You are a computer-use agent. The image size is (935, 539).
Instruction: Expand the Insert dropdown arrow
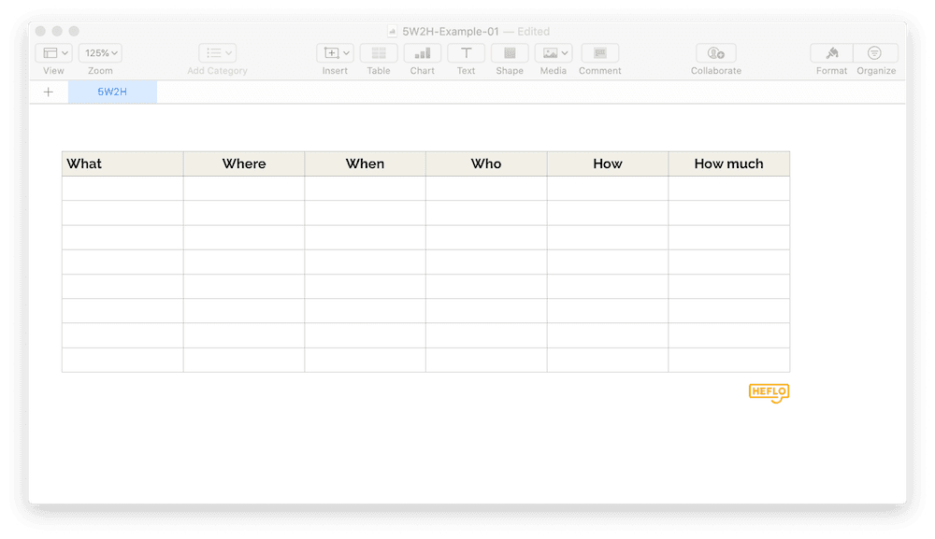(345, 52)
